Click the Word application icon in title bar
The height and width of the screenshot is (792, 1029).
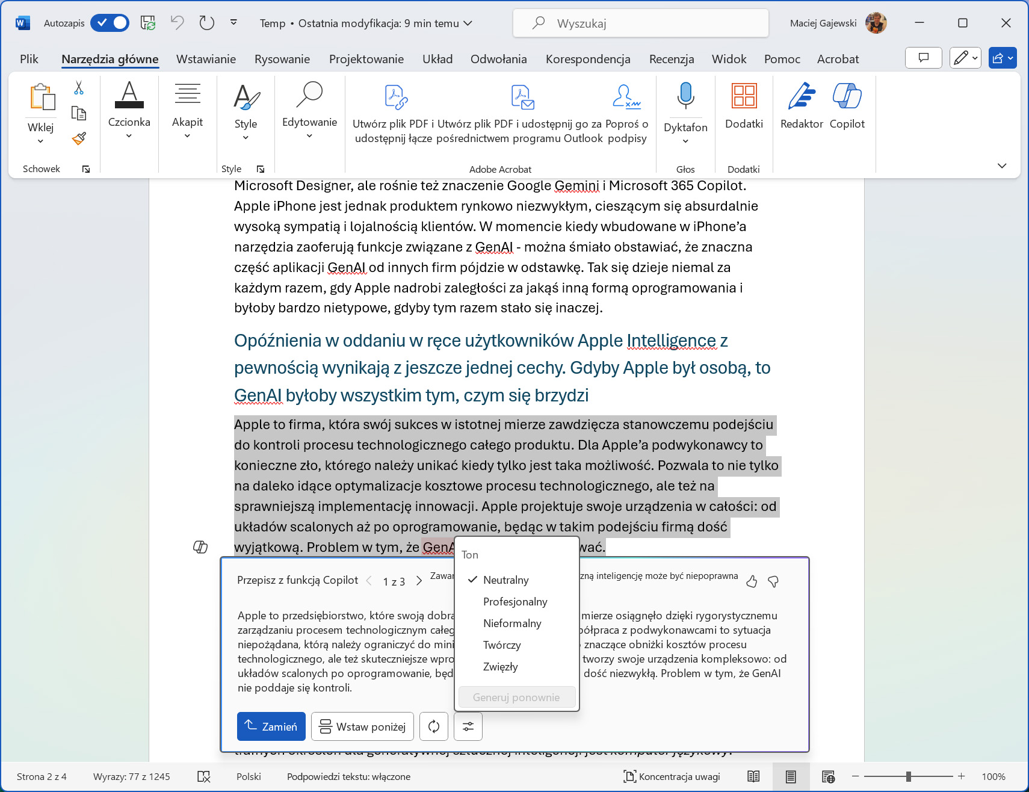[22, 23]
